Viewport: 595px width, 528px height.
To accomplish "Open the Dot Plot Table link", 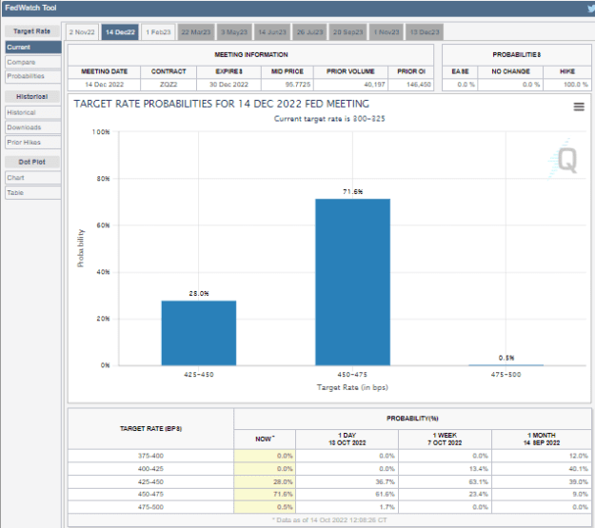I will point(33,193).
